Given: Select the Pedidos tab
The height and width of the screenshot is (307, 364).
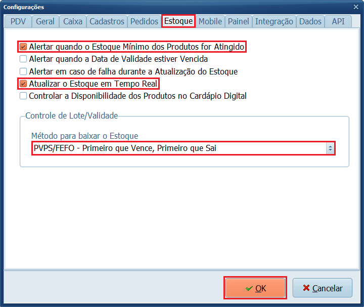Looking at the screenshot, I should tap(144, 21).
